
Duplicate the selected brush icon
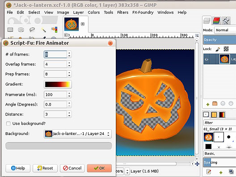(231, 172)
